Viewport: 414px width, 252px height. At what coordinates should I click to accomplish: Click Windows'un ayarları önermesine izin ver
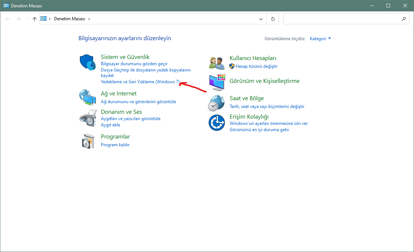click(x=269, y=123)
